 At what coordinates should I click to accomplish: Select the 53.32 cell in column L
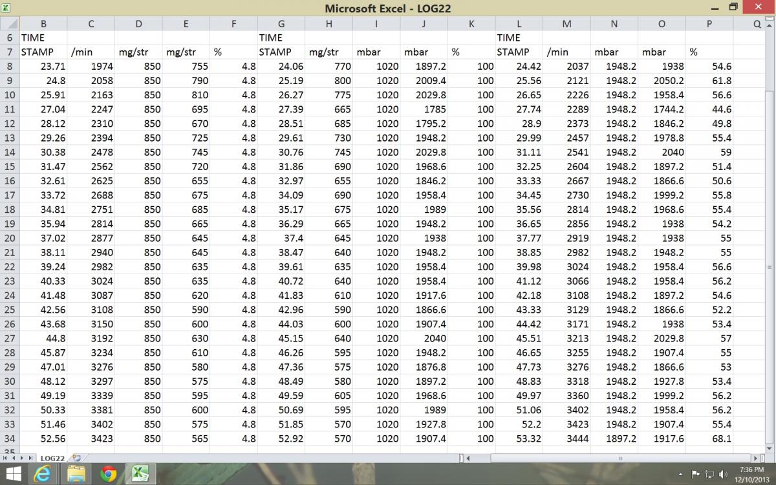tap(519, 438)
